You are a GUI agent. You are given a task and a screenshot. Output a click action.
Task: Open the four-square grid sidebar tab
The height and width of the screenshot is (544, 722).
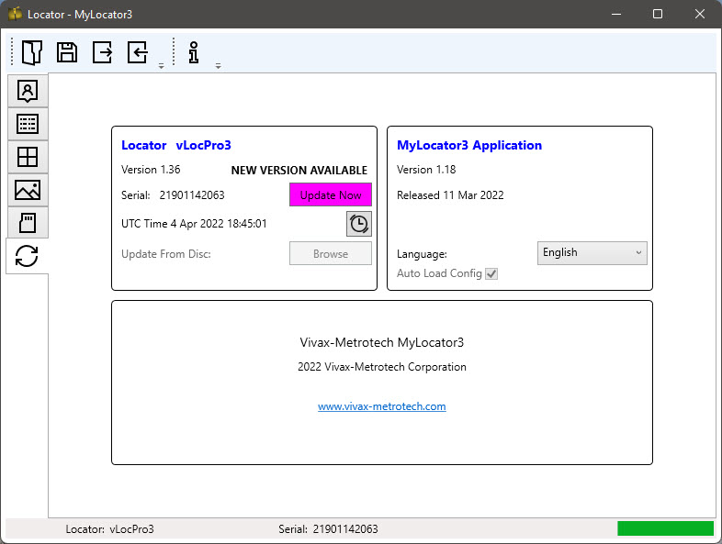pyautogui.click(x=28, y=157)
